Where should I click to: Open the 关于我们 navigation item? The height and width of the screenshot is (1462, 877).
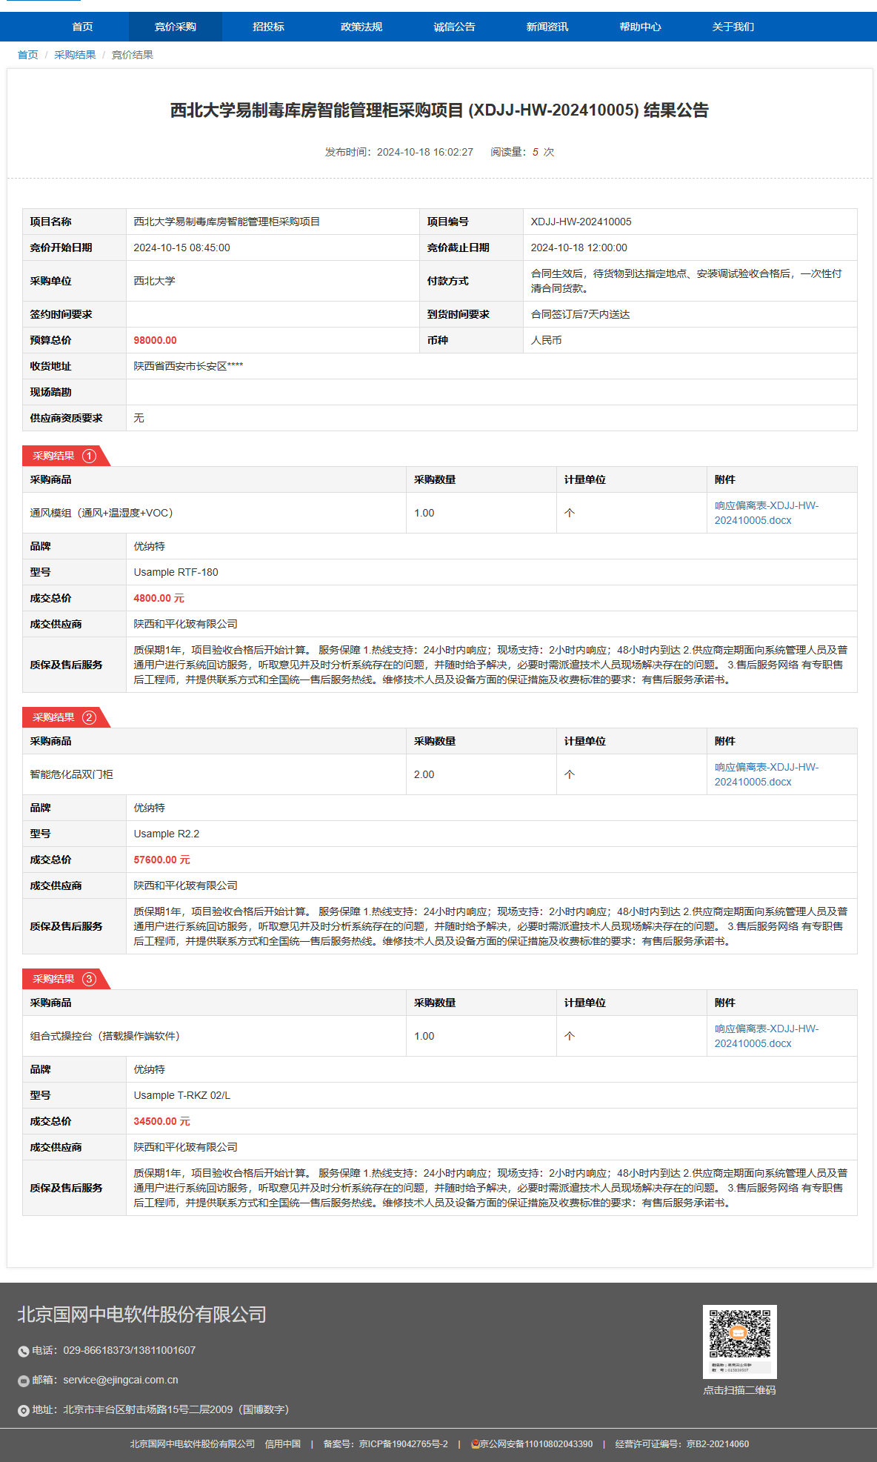[x=733, y=27]
